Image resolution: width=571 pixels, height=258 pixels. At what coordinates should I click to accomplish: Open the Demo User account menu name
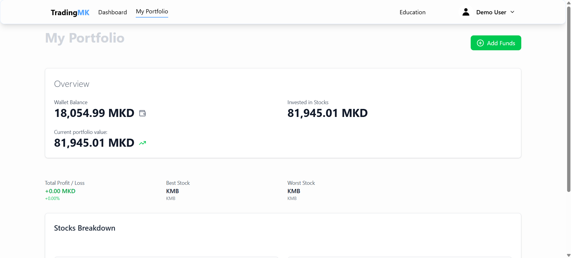point(491,12)
